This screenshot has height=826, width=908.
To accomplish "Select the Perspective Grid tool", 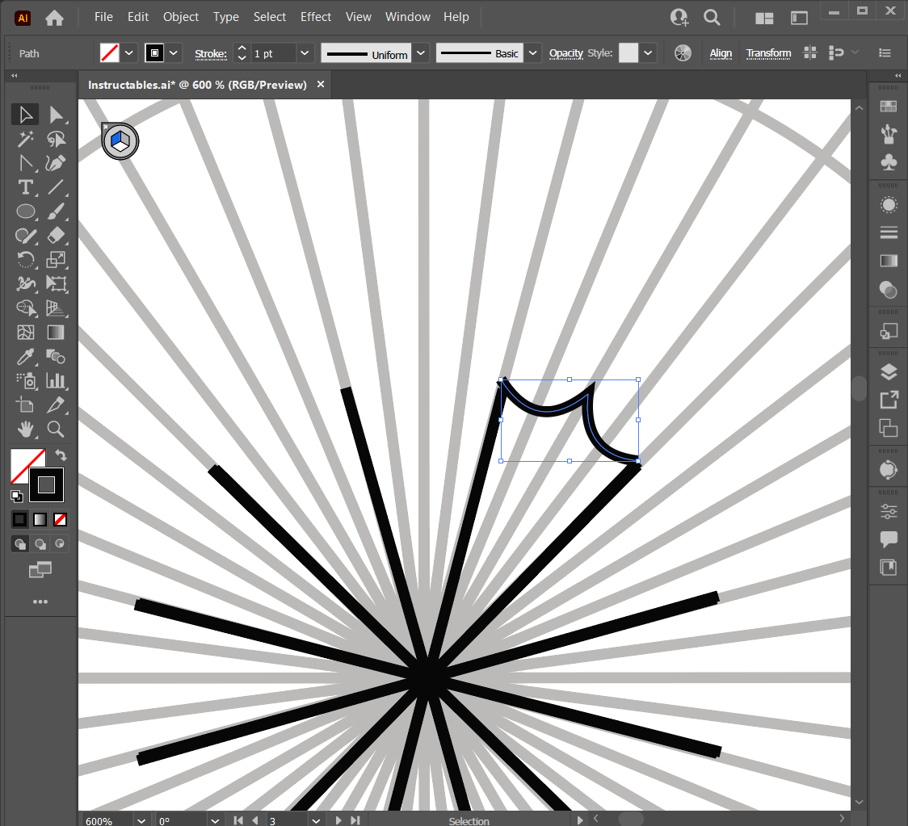I will point(56,308).
